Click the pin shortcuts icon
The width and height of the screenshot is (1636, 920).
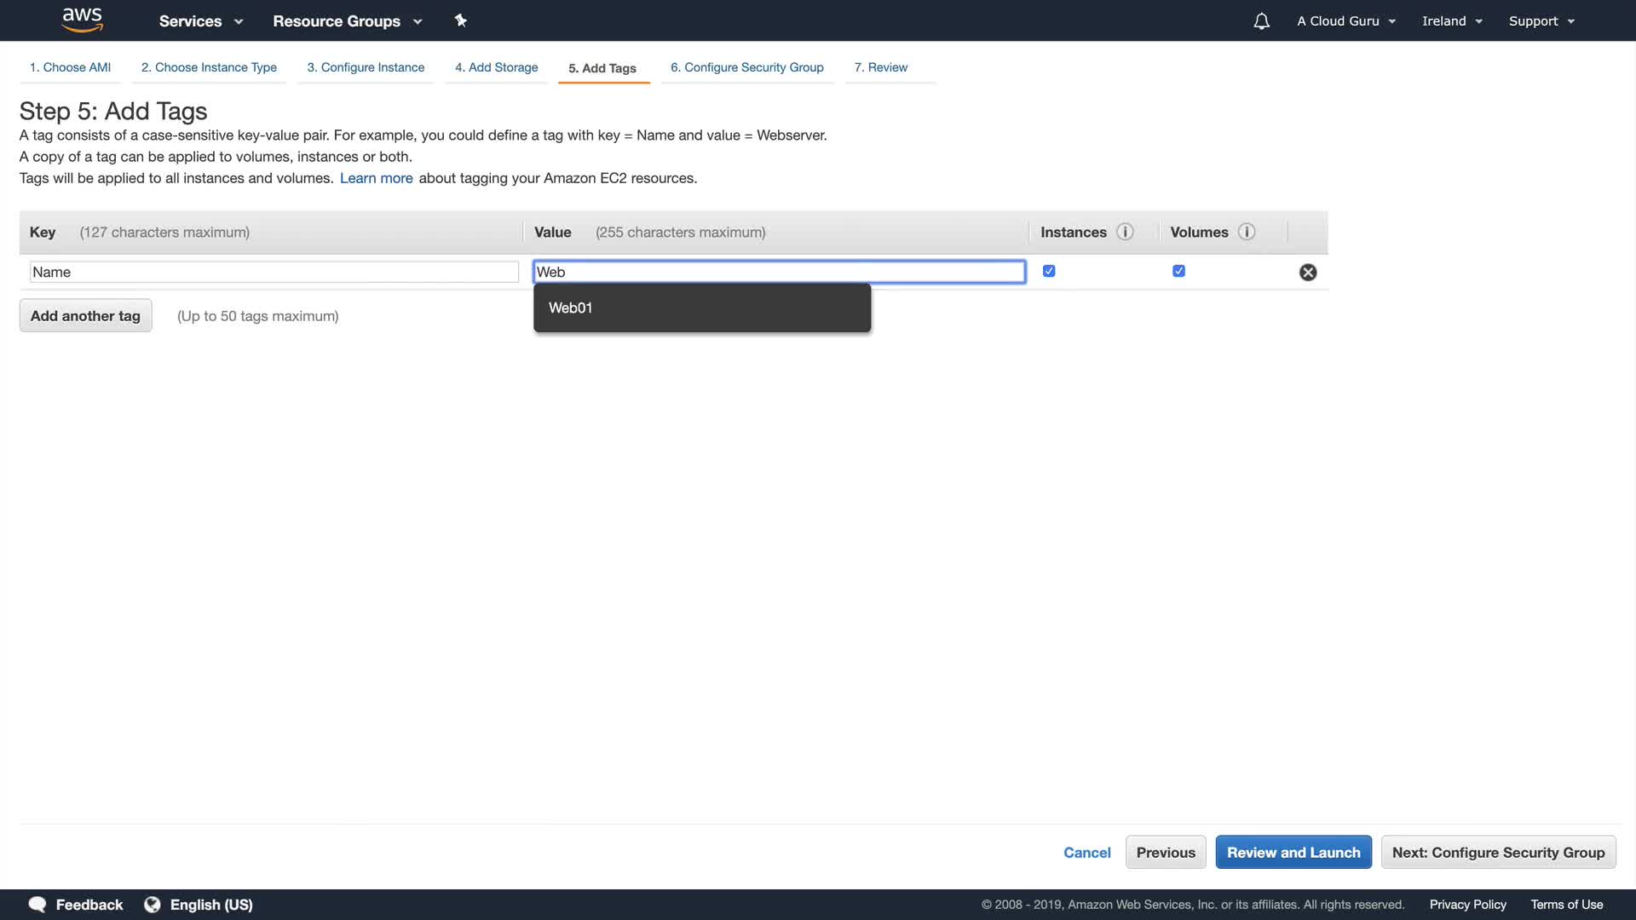(460, 20)
